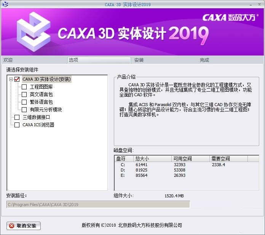Viewport: 265px width, 235px height.
Task: Select the 三维数据接口 checkbox
Action: tap(17, 117)
